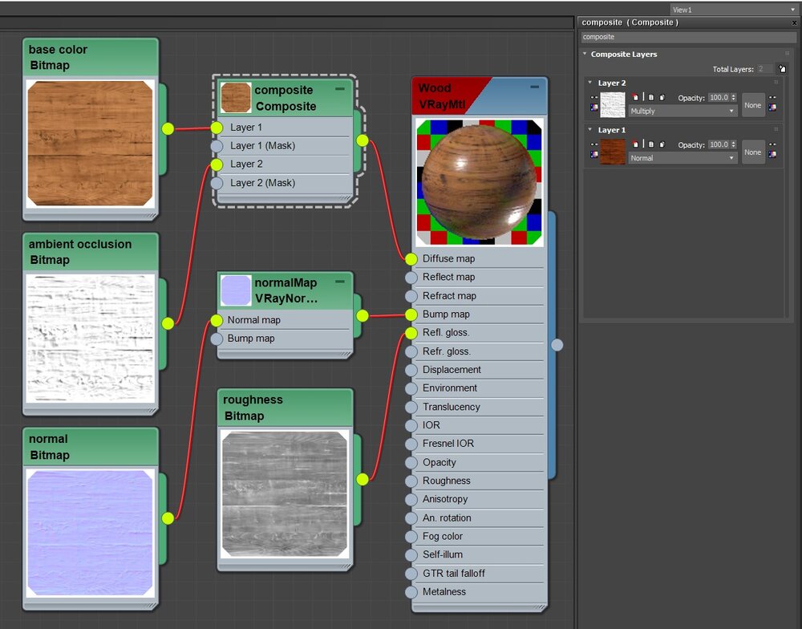The width and height of the screenshot is (802, 629).
Task: Hide the Layer 2 mask
Action: (x=772, y=98)
